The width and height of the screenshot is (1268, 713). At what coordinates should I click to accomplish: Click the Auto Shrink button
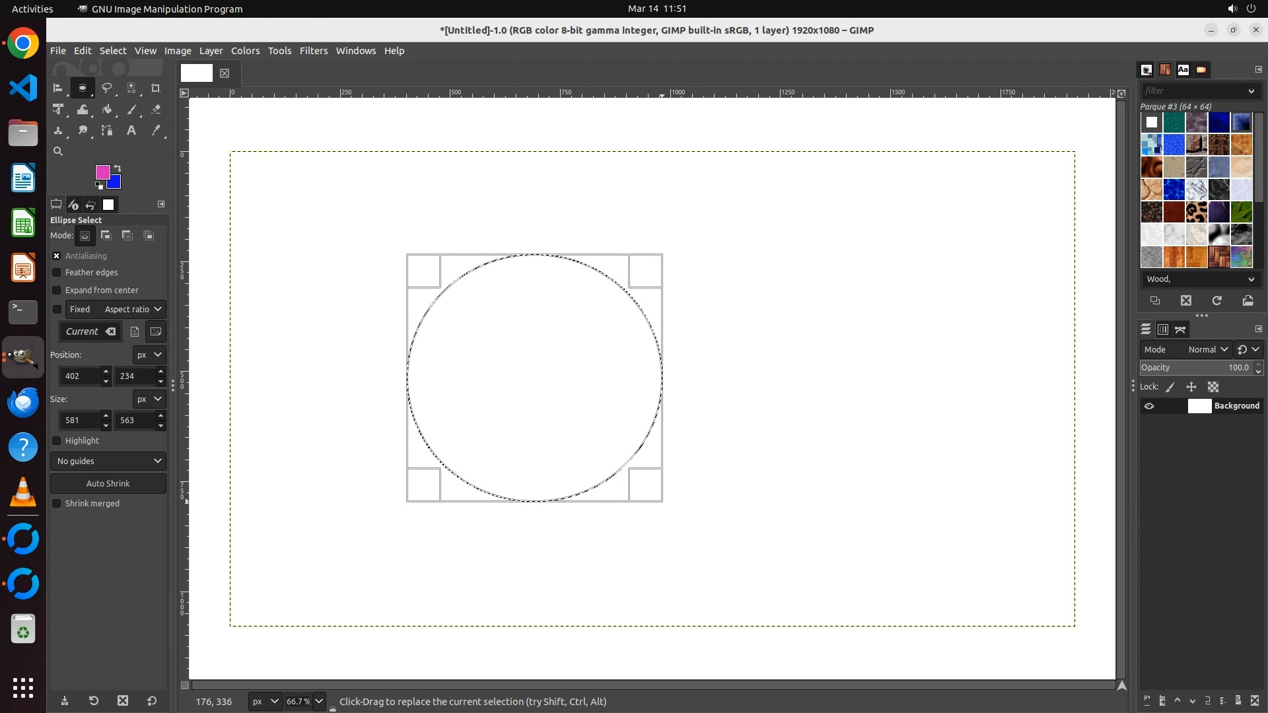pyautogui.click(x=108, y=483)
